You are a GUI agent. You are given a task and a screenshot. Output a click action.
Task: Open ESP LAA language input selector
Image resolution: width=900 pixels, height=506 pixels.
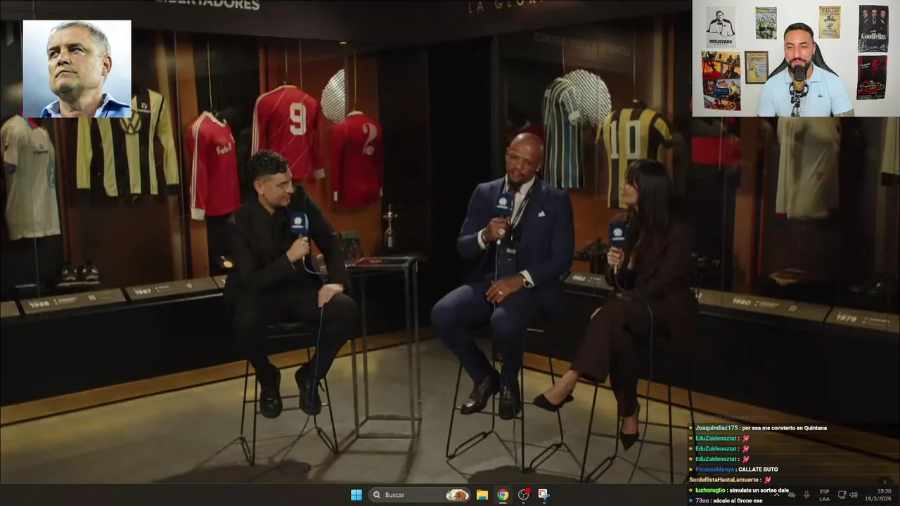coord(824,495)
